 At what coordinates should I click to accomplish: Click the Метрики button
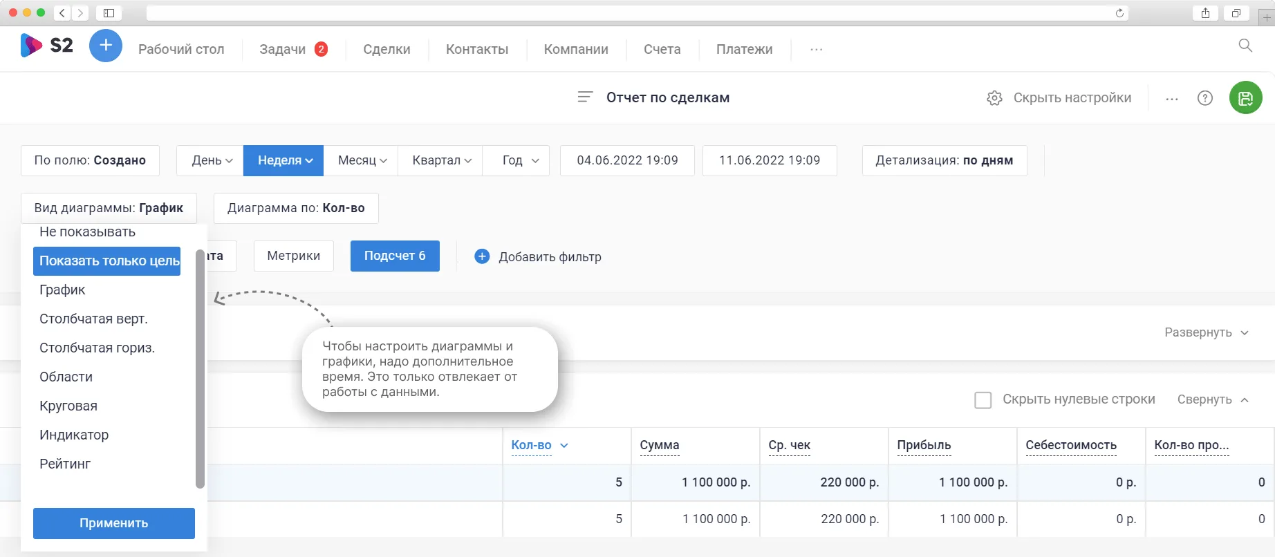pyautogui.click(x=294, y=256)
